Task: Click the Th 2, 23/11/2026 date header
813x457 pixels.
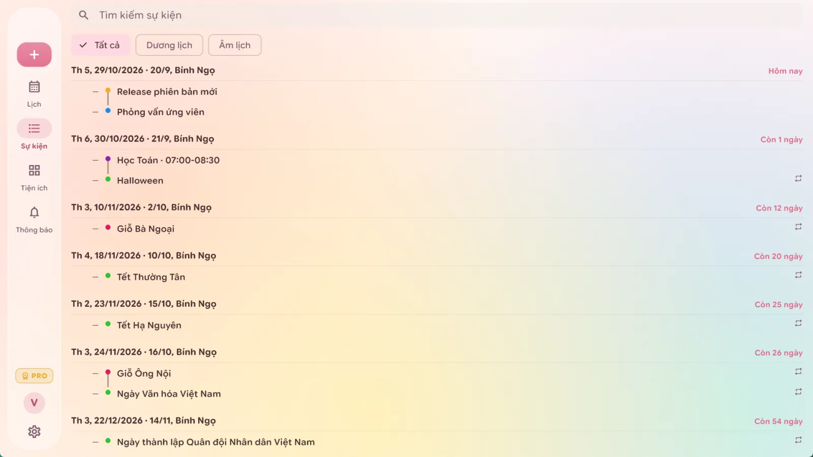Action: point(144,304)
